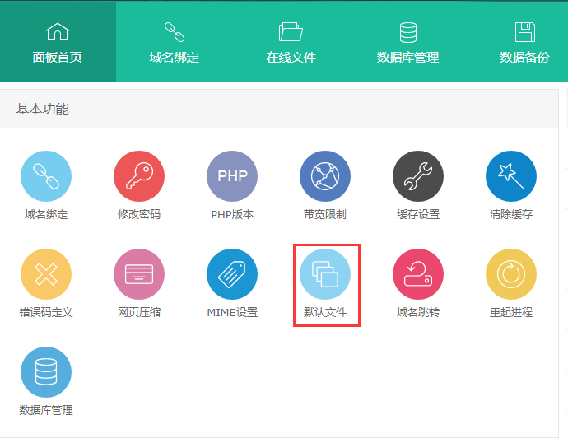
Task: Click the 错误码定义 text label
Action: tap(46, 312)
